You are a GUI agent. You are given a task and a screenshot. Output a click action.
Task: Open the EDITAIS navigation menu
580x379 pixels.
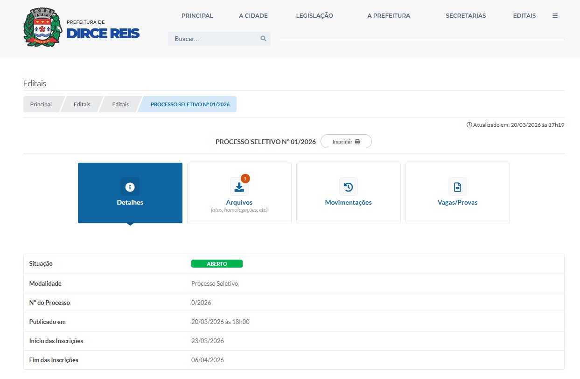point(524,15)
